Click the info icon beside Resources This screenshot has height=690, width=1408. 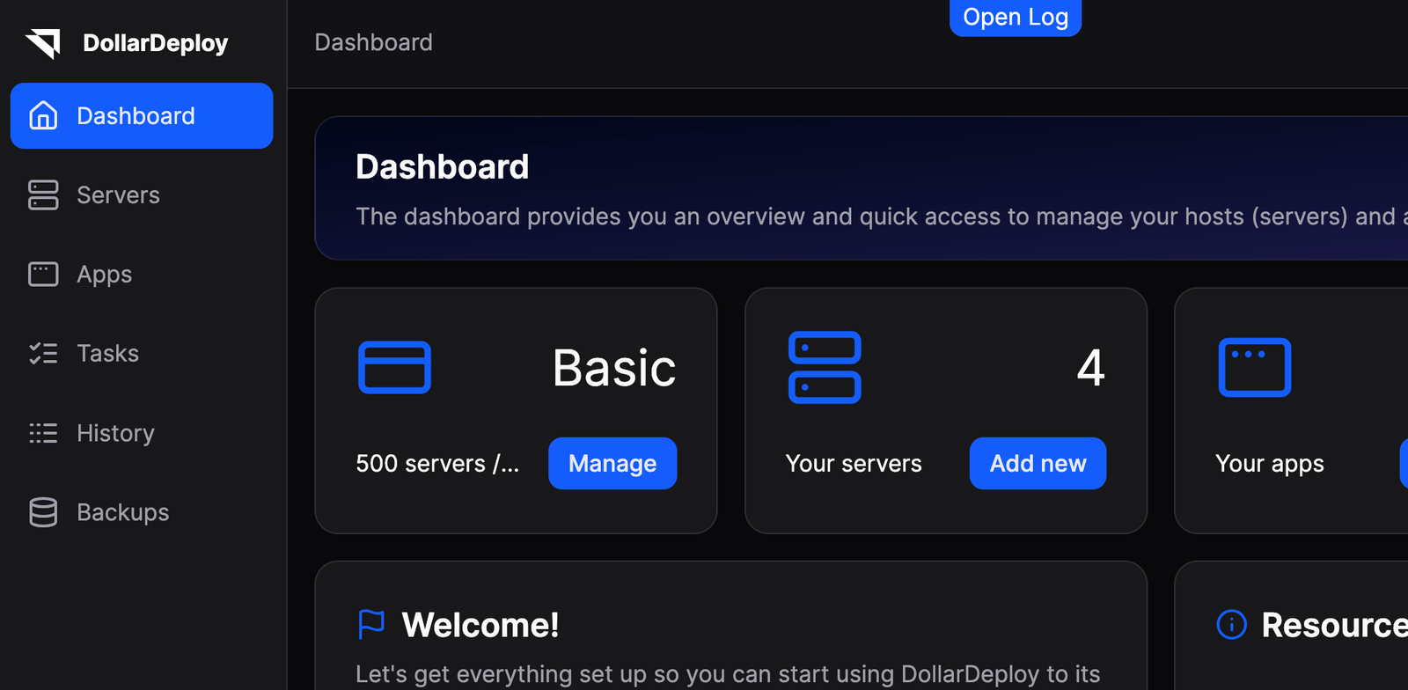click(x=1231, y=625)
